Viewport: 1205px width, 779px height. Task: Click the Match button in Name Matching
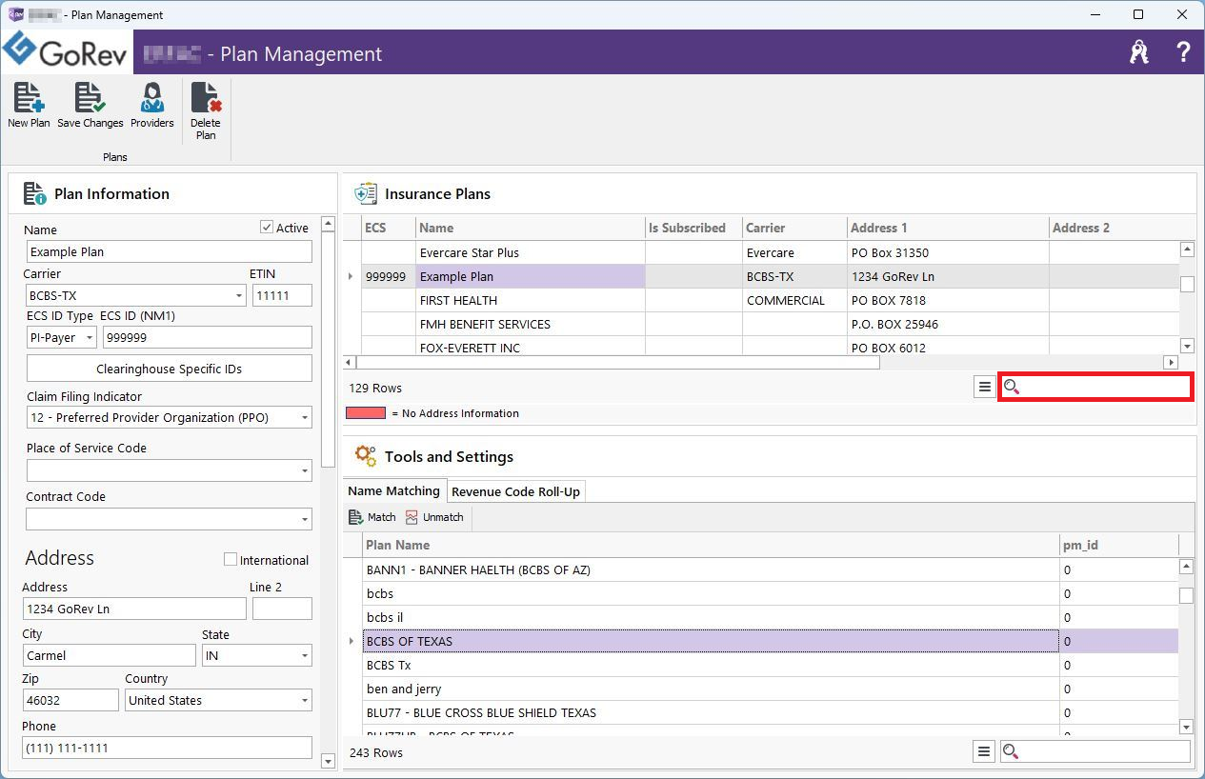(x=372, y=517)
